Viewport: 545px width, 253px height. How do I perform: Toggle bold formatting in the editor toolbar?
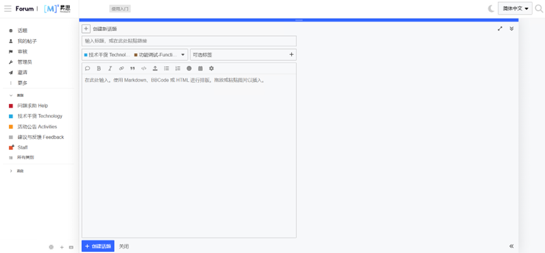coord(99,69)
